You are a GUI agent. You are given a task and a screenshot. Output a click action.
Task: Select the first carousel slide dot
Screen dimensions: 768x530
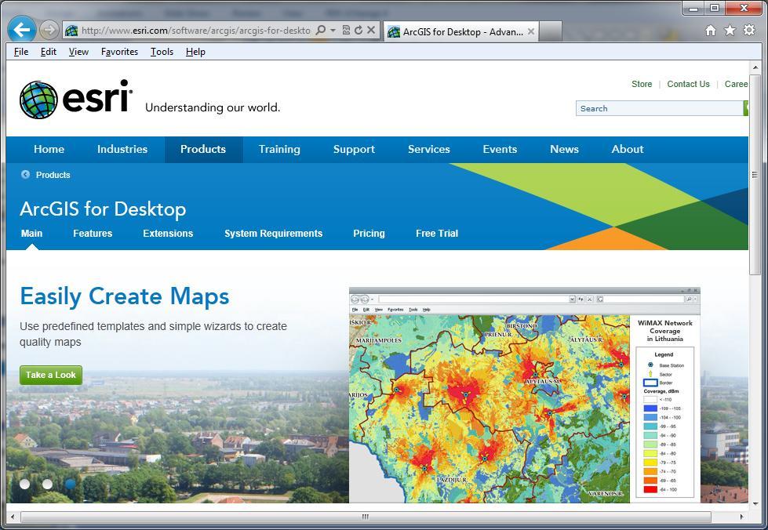tap(24, 484)
